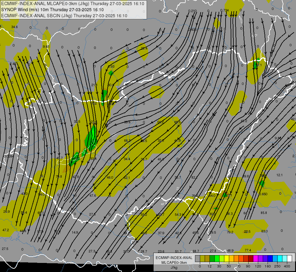The height and width of the screenshot is (272, 296).
Task: Click the map value 79.8
Action: (x=59, y=176)
